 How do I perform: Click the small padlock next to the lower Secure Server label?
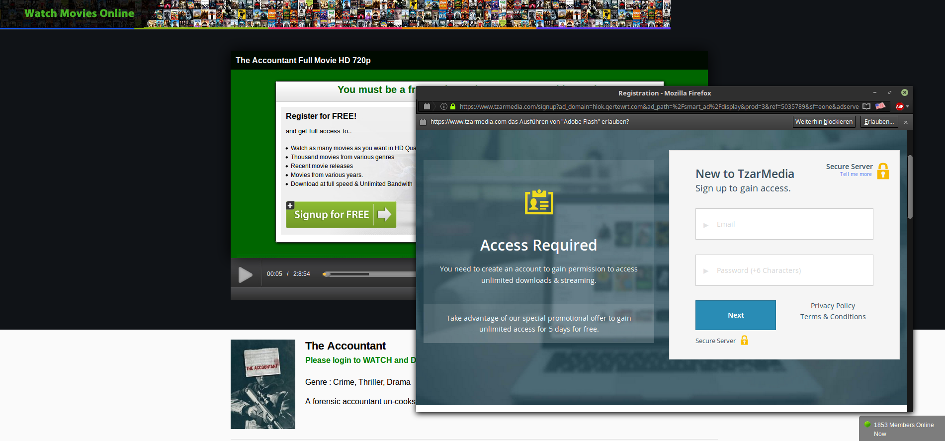[744, 340]
